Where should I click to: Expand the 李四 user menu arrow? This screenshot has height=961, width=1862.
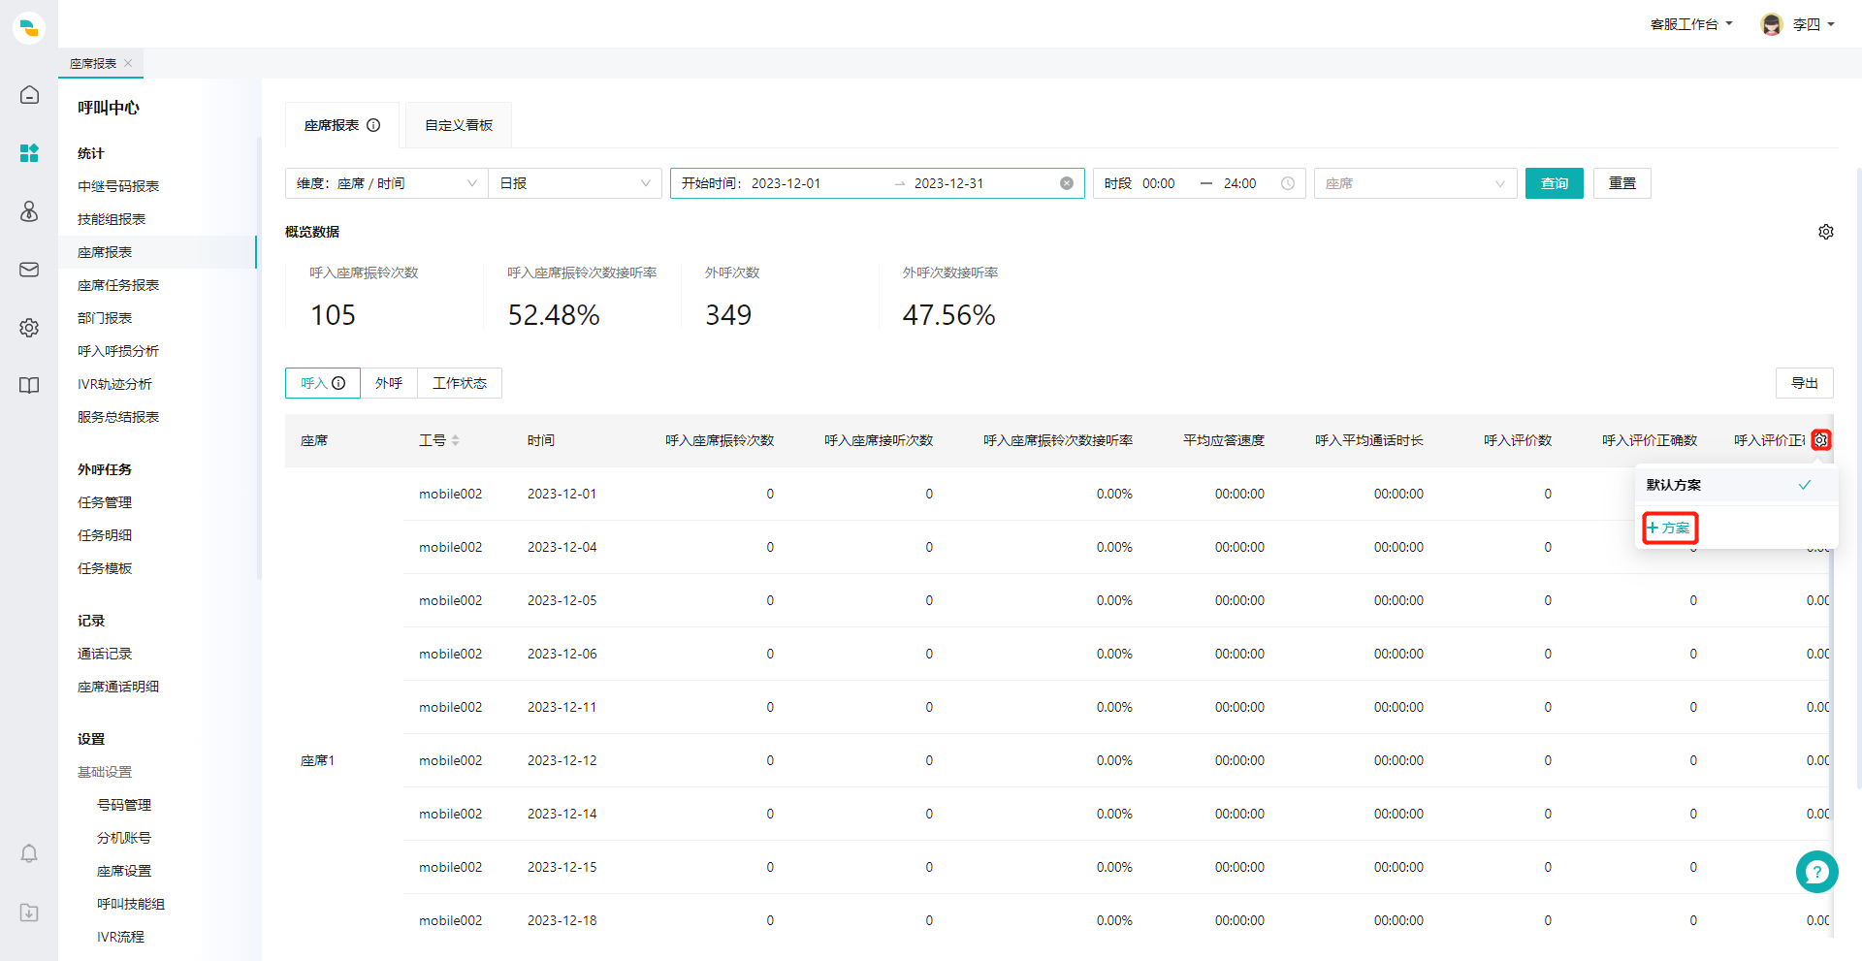coord(1831,24)
